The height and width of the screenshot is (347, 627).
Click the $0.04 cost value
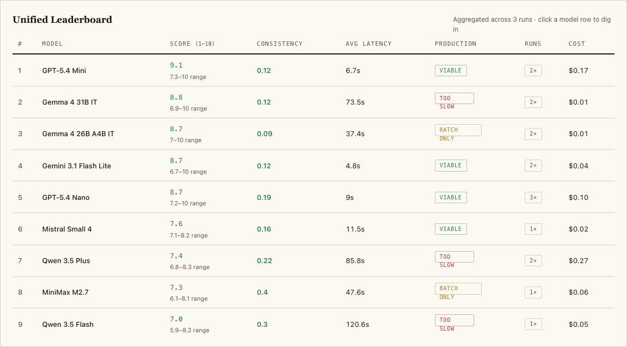[578, 166]
